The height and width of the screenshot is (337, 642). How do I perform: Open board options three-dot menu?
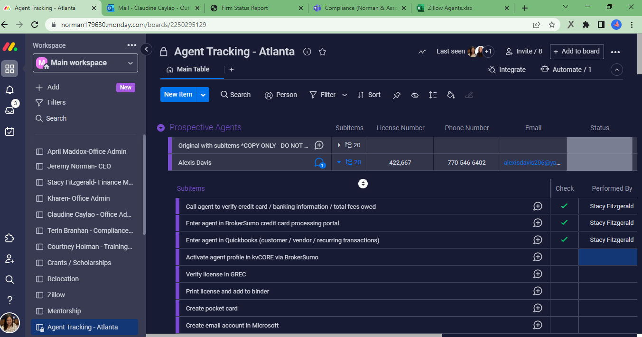click(615, 52)
